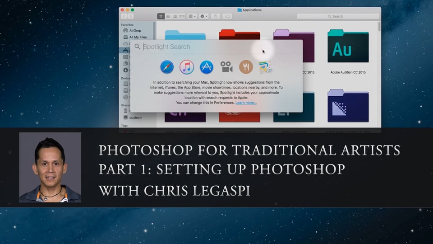This screenshot has width=433, height=244.
Task: Click the Edit Tags toolbar button
Action: tap(227, 16)
